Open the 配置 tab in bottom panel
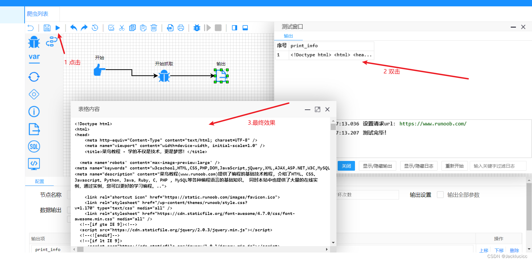This screenshot has width=532, height=261. click(39, 181)
